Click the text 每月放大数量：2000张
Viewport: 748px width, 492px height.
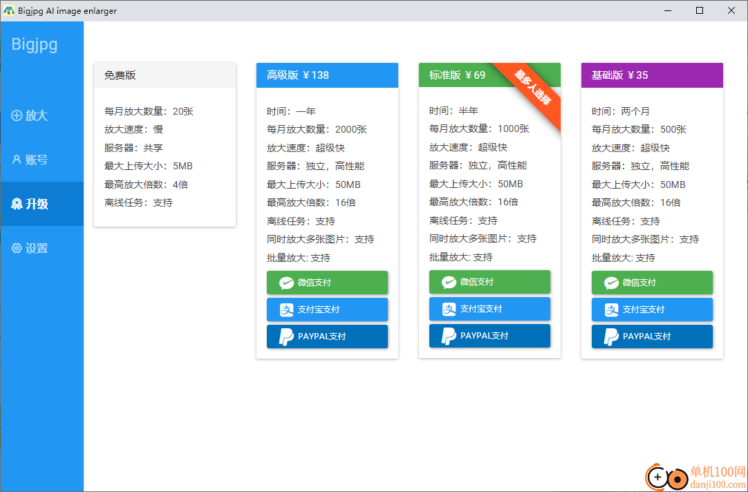[x=317, y=130]
